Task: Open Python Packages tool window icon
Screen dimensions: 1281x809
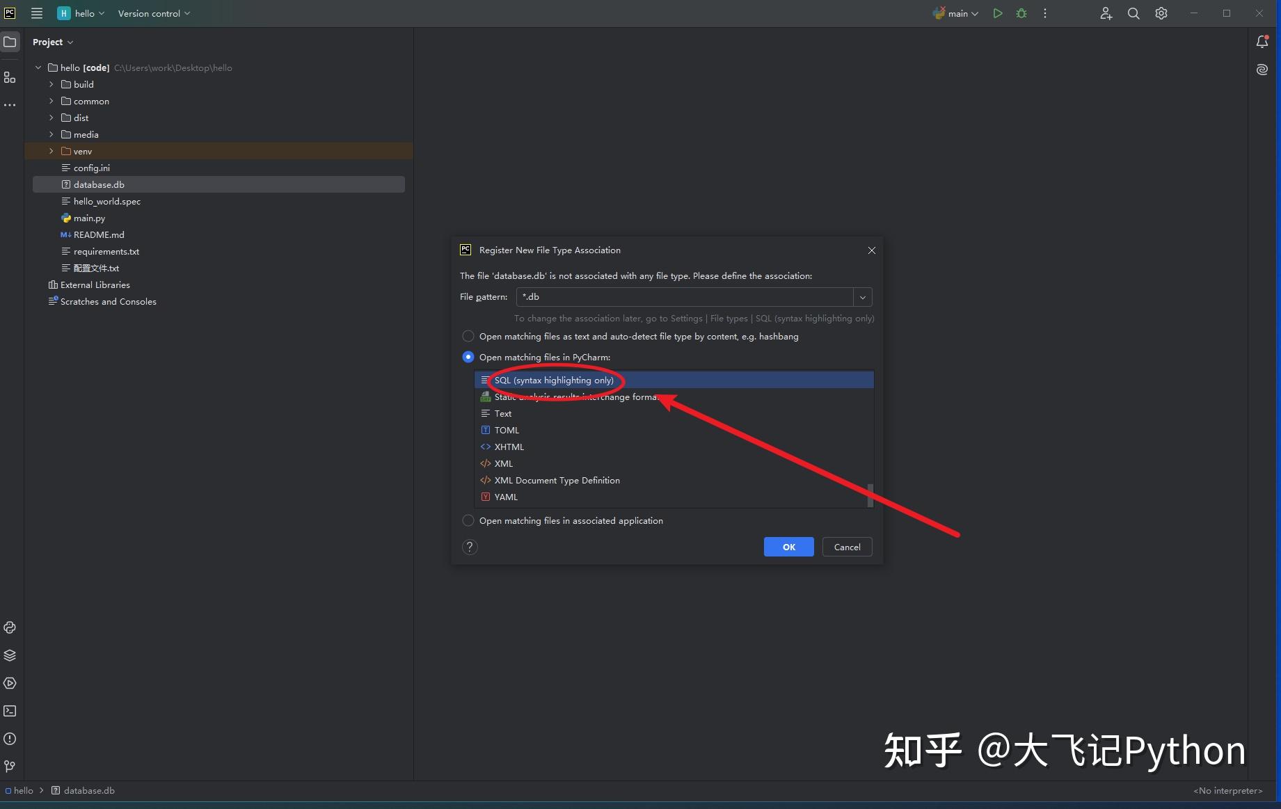Action: 10,655
